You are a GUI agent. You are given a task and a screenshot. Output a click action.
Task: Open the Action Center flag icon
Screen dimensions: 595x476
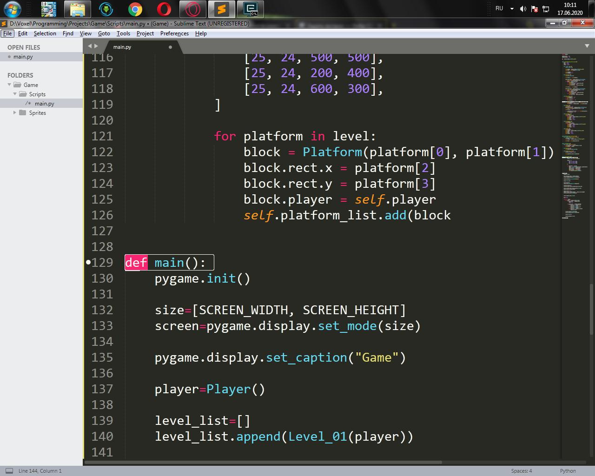click(x=535, y=9)
